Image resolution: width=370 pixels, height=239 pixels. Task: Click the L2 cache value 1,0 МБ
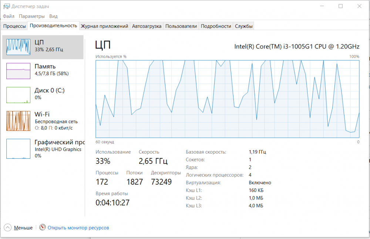(256, 198)
